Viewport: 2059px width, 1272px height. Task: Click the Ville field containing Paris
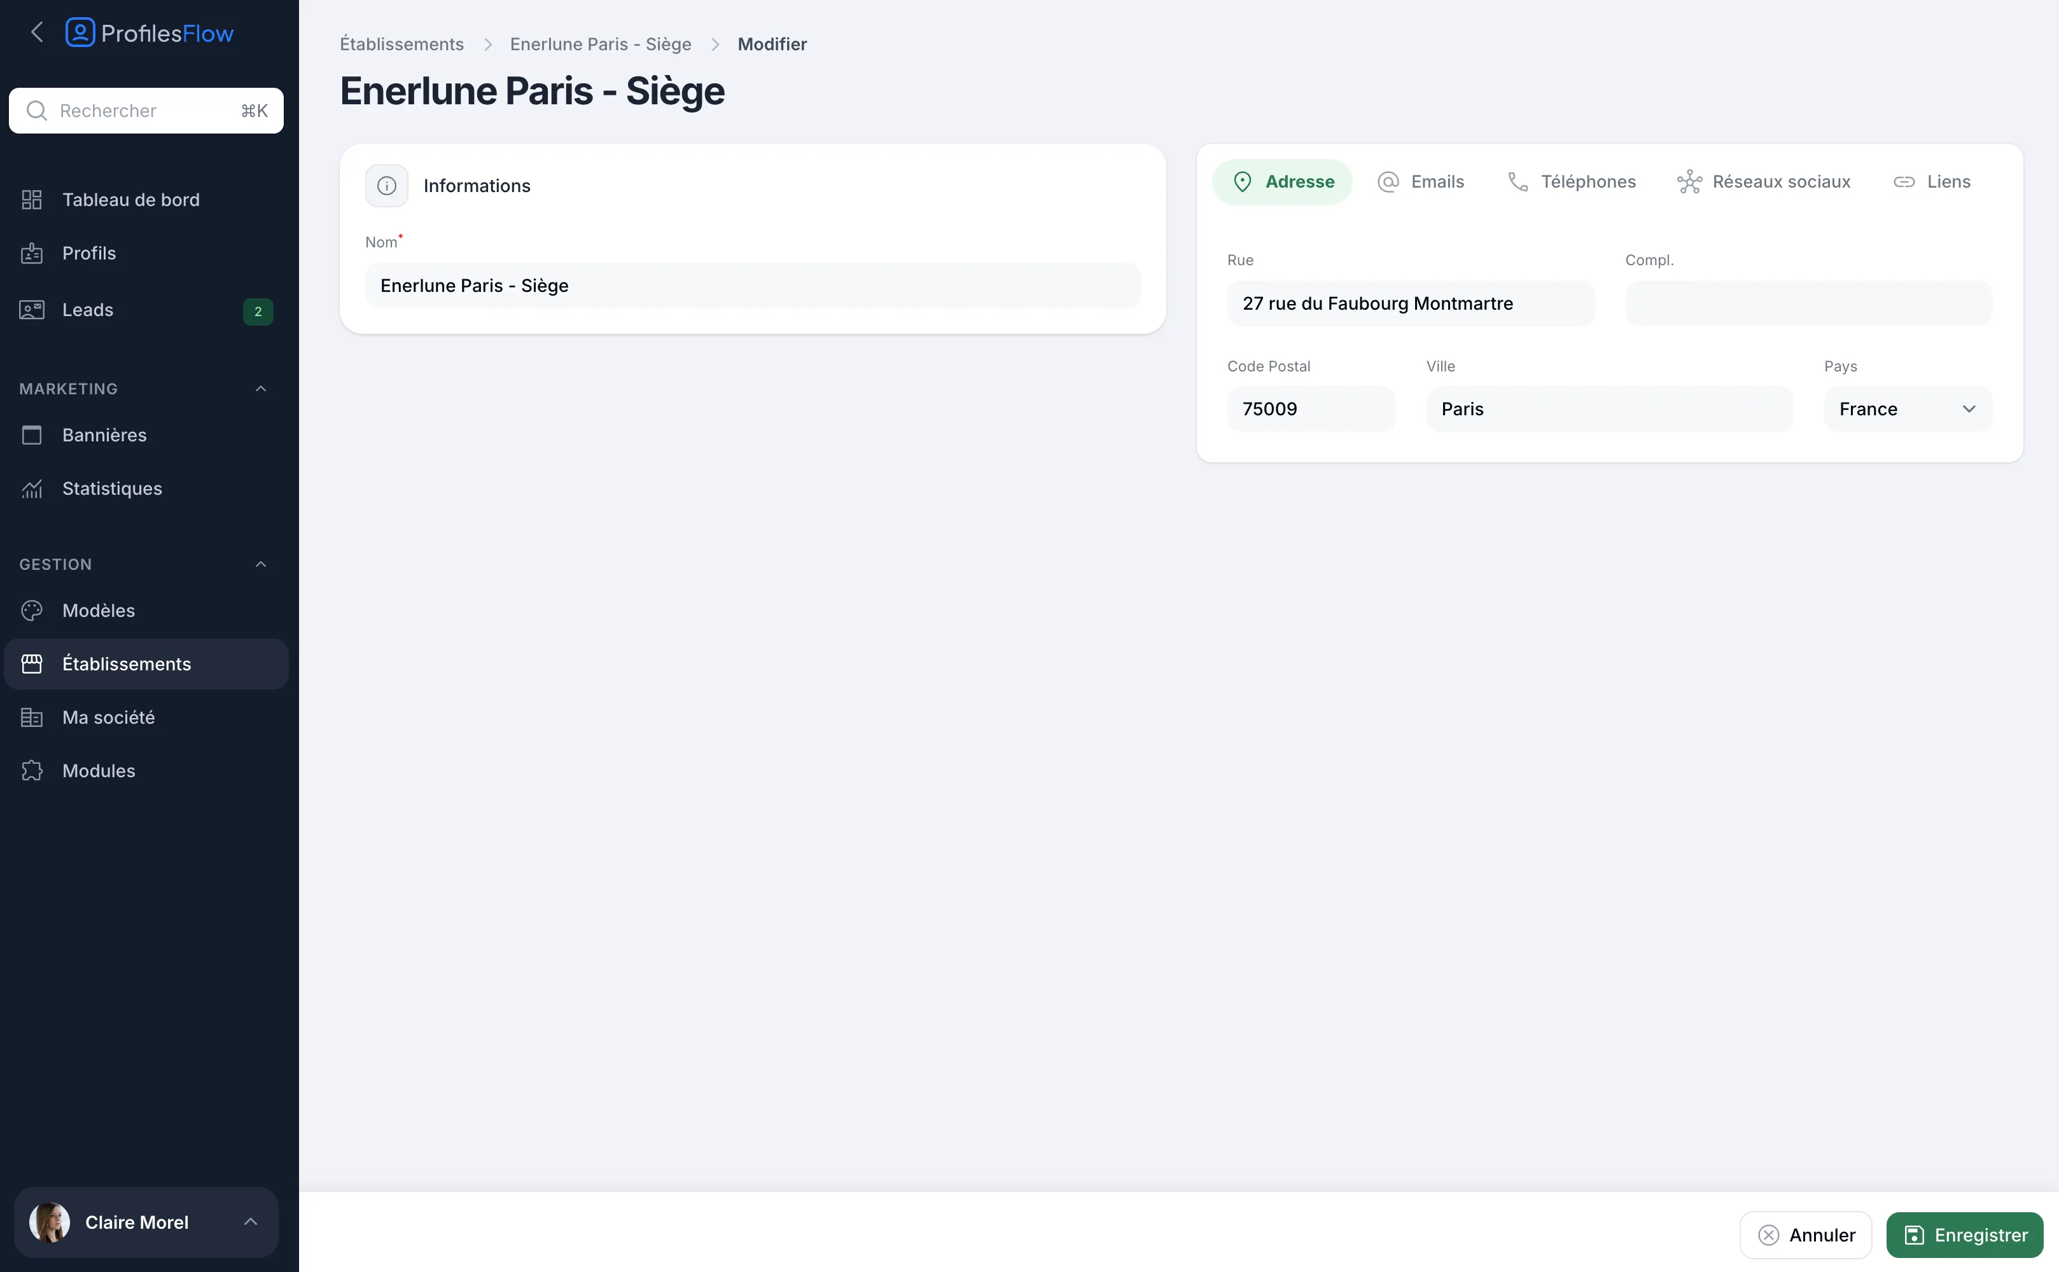coord(1610,410)
